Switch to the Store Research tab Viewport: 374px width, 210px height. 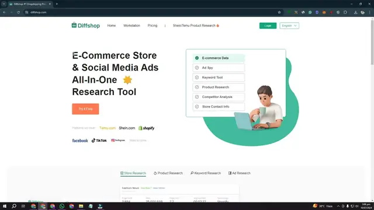(x=133, y=173)
